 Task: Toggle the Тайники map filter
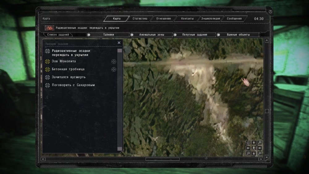coord(108,35)
